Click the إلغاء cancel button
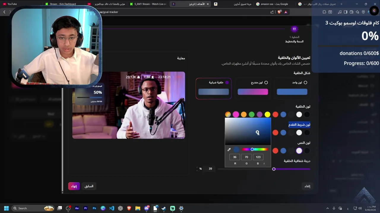380x213 pixels. pyautogui.click(x=308, y=186)
